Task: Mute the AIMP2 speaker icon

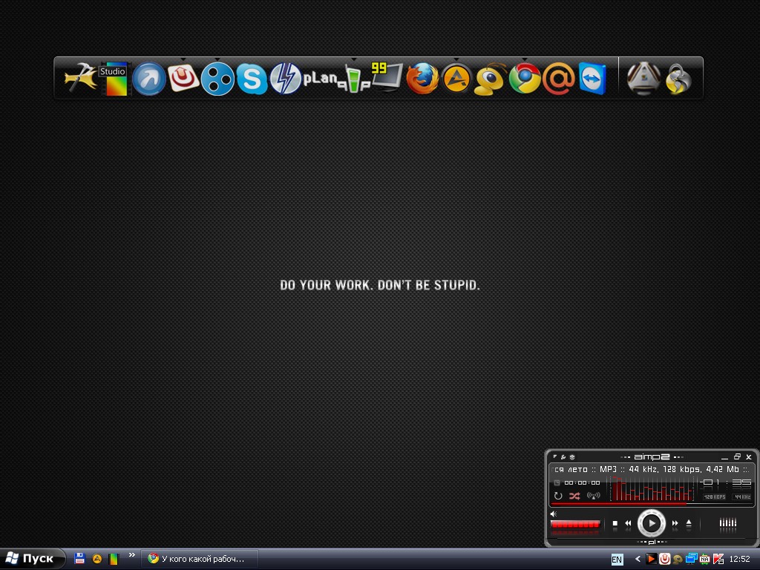Action: [554, 514]
